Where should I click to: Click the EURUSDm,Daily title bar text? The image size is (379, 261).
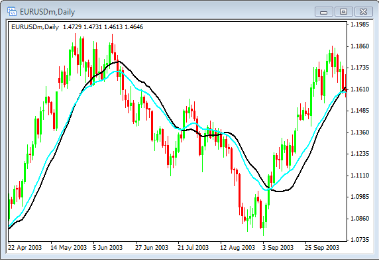click(x=48, y=12)
